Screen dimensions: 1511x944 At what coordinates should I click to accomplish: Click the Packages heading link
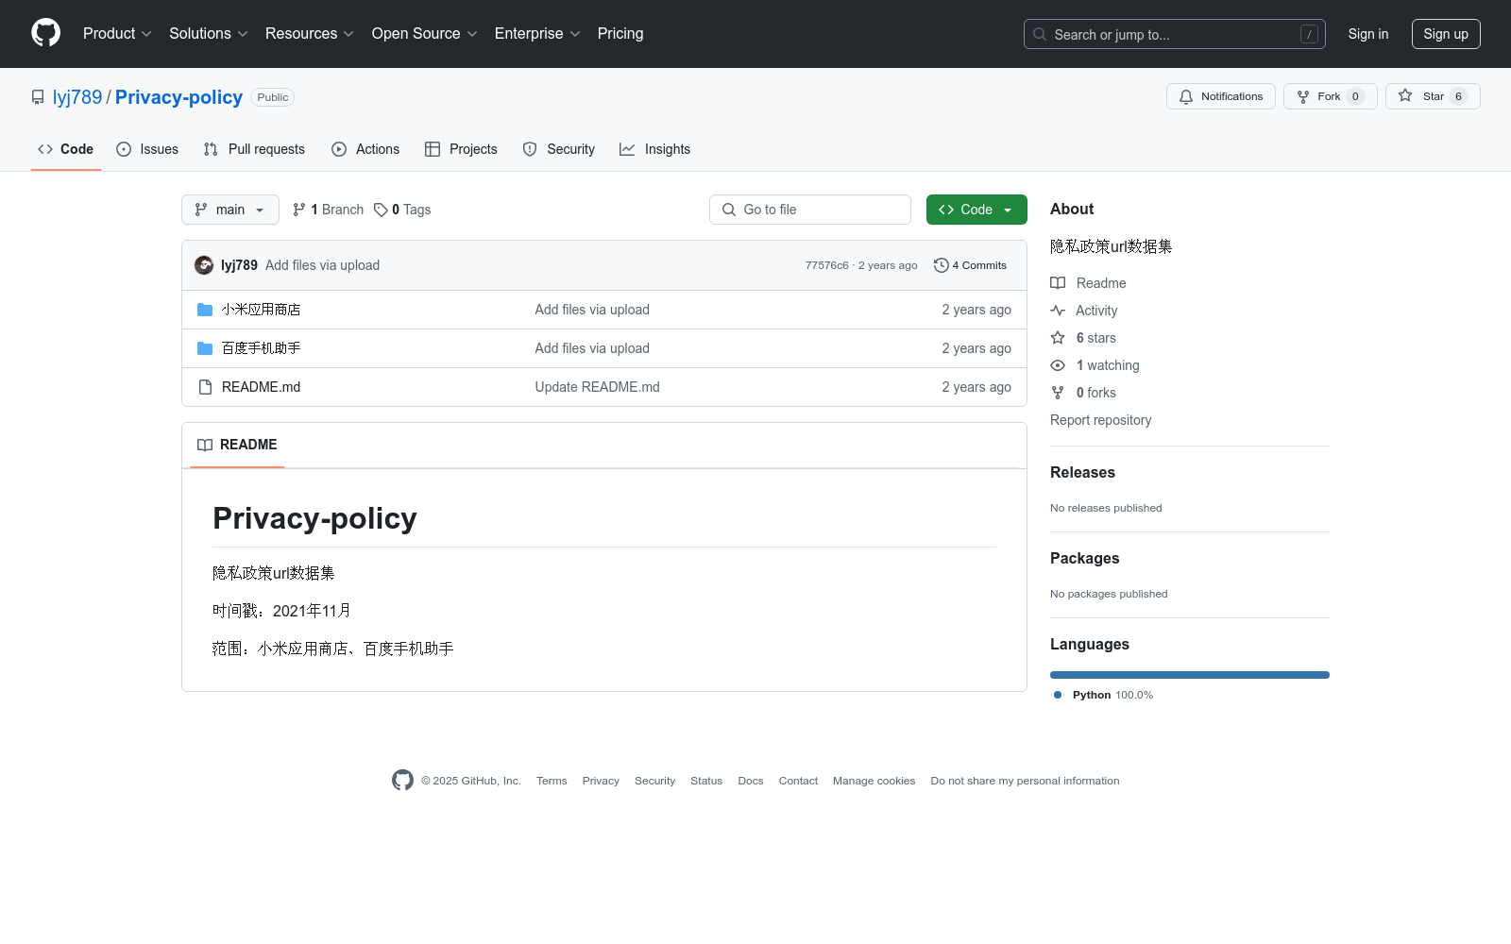[x=1085, y=559]
